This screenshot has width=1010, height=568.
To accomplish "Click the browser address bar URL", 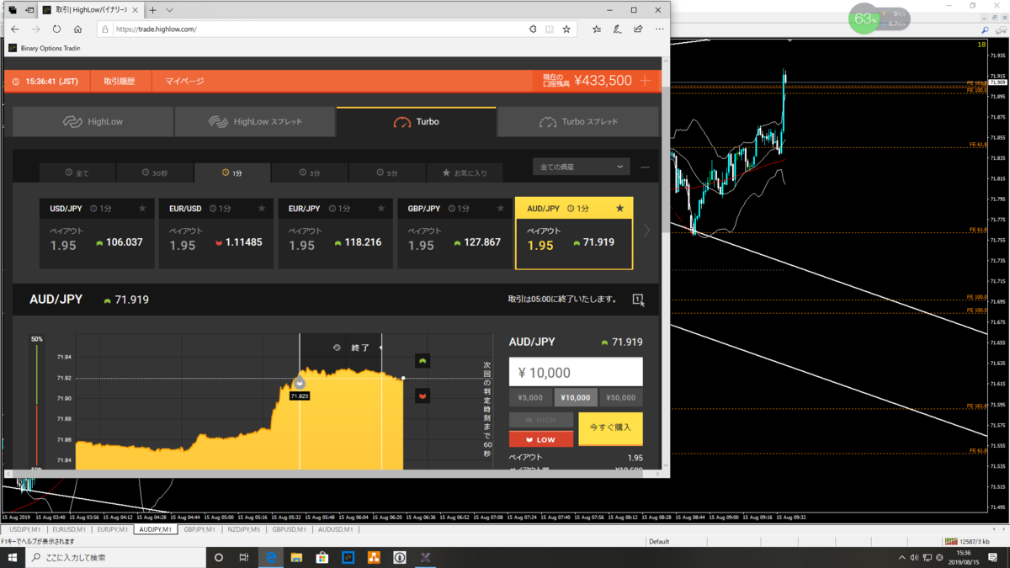I will click(157, 29).
